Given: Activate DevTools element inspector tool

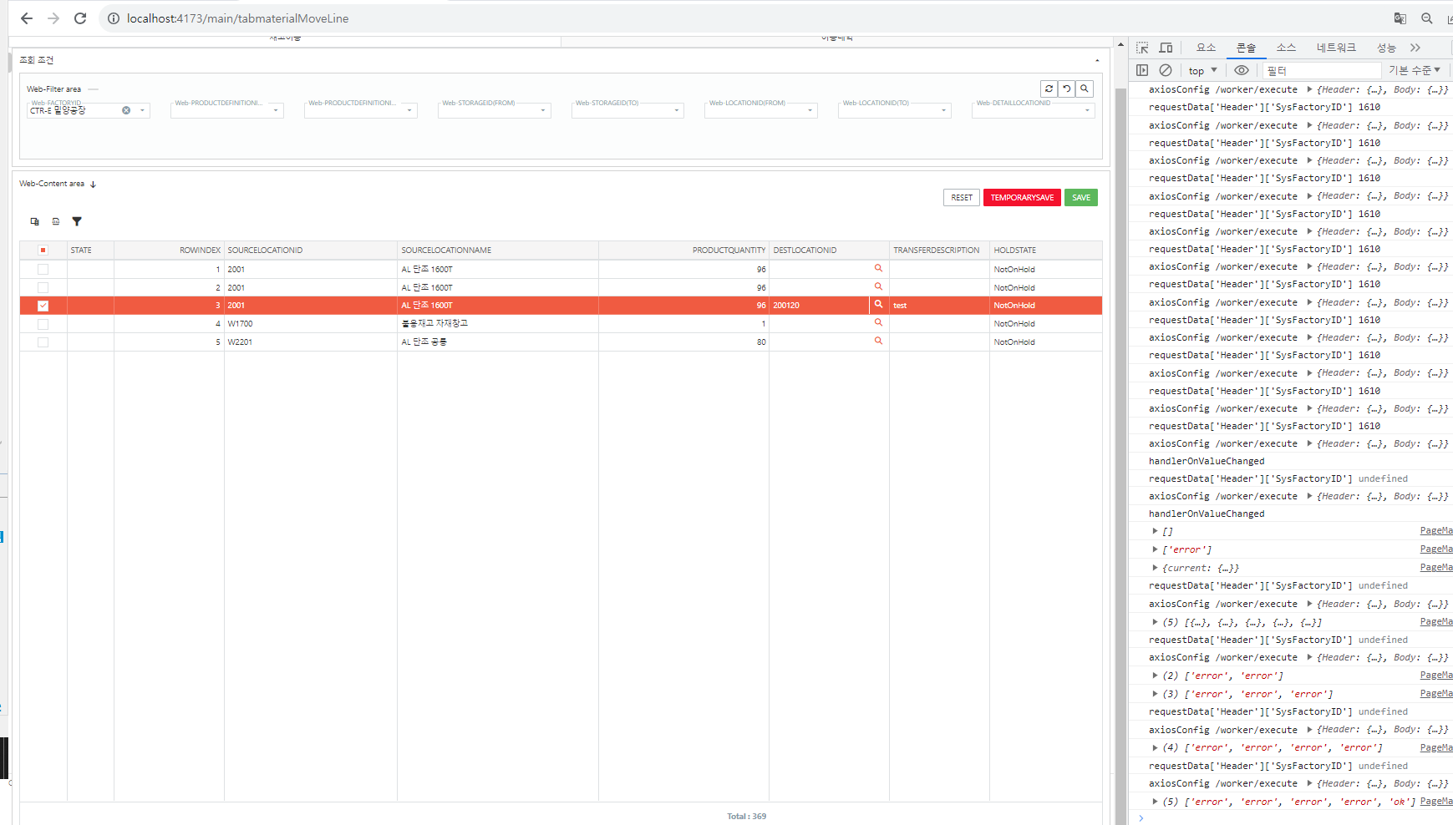Looking at the screenshot, I should tap(1142, 48).
